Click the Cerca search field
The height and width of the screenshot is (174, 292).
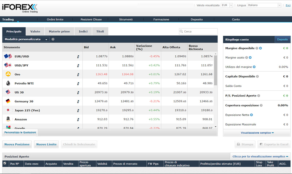[x=198, y=31]
